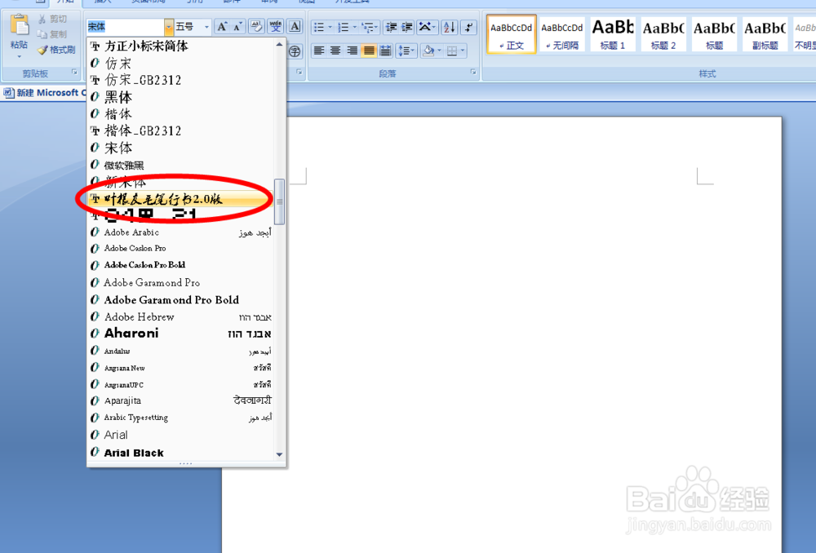
Task: Choose the Arial Black font
Action: pyautogui.click(x=180, y=453)
